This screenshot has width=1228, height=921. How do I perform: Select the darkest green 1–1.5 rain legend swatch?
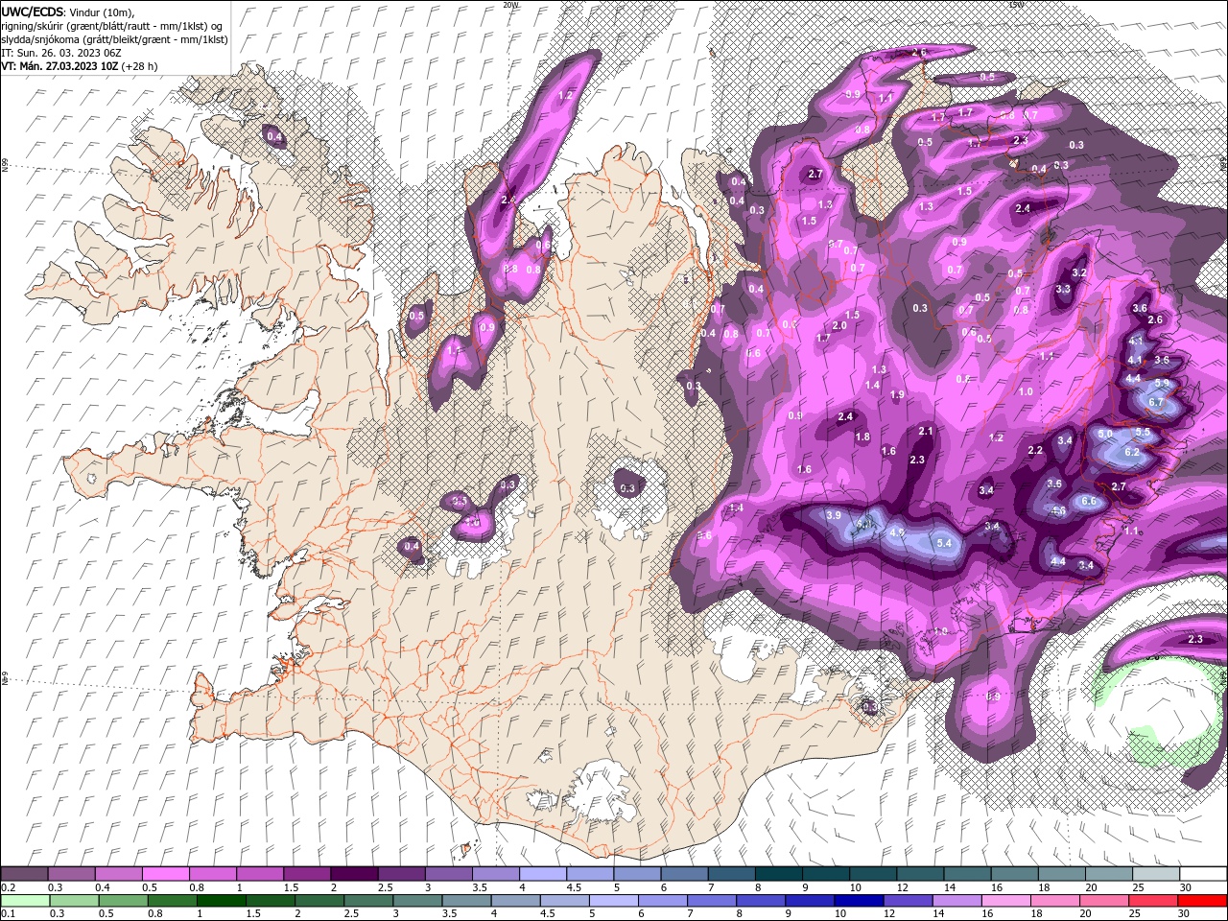222,901
